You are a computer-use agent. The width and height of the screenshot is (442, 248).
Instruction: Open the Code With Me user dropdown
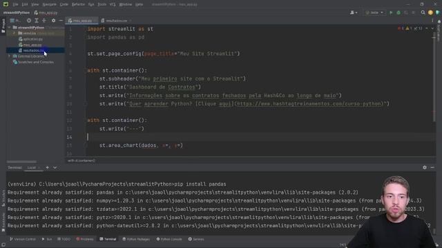[x=354, y=12]
